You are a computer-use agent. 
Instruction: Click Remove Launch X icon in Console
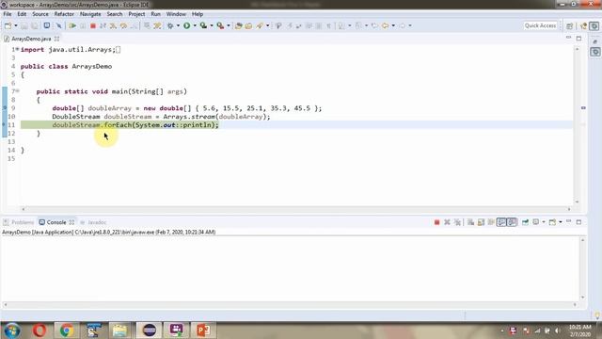click(447, 222)
